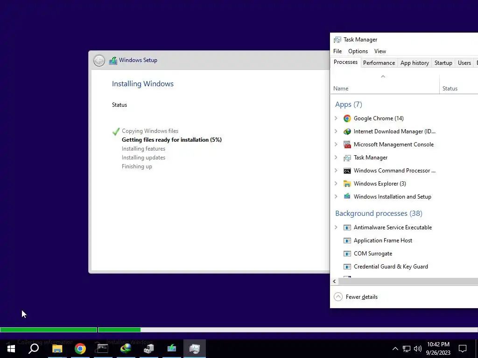Select the Antimalware Service Executable icon
478x358 pixels.
(347, 227)
